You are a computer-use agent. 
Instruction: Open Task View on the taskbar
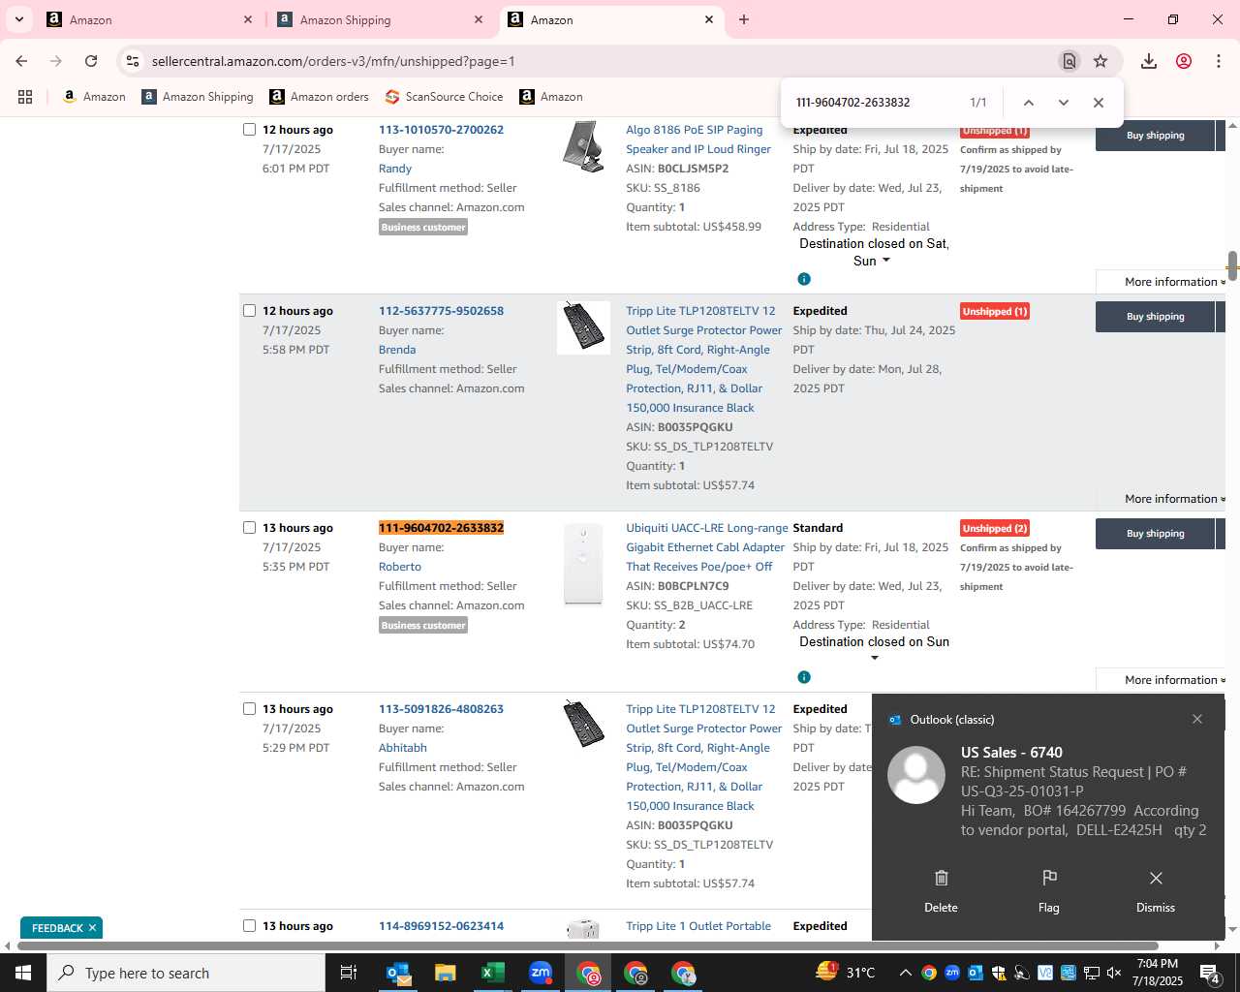(349, 973)
